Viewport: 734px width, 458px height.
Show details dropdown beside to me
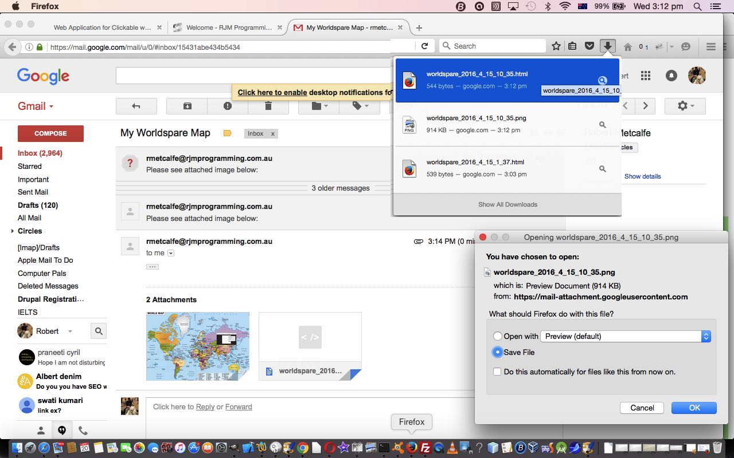[170, 253]
